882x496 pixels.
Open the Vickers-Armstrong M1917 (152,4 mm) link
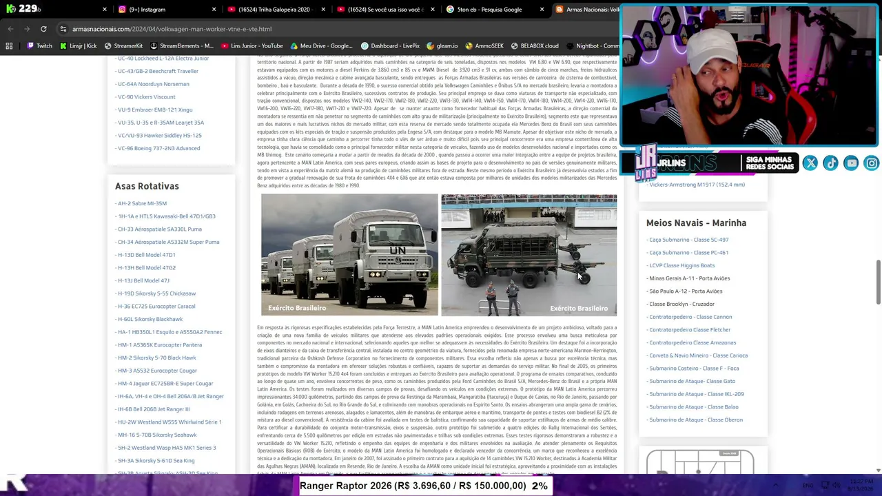(x=697, y=185)
